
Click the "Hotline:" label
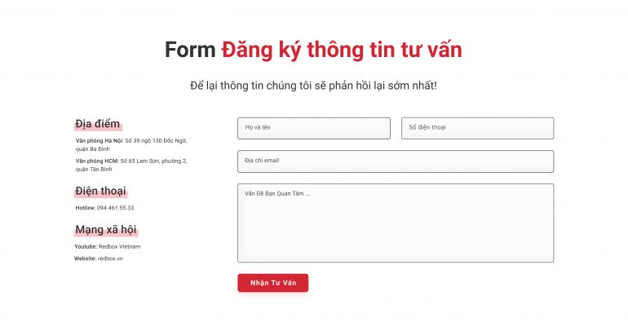pyautogui.click(x=86, y=208)
